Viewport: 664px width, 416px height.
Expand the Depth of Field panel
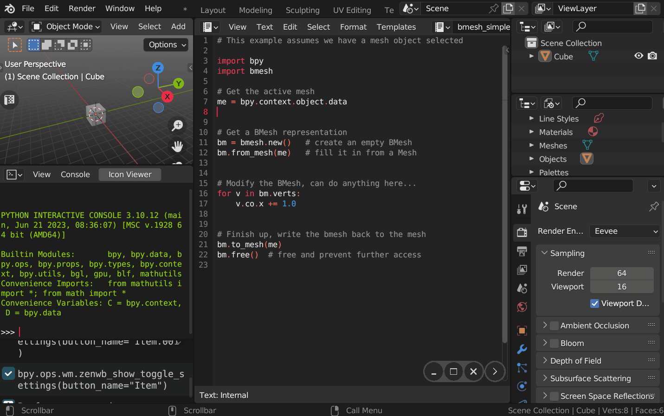click(x=598, y=361)
